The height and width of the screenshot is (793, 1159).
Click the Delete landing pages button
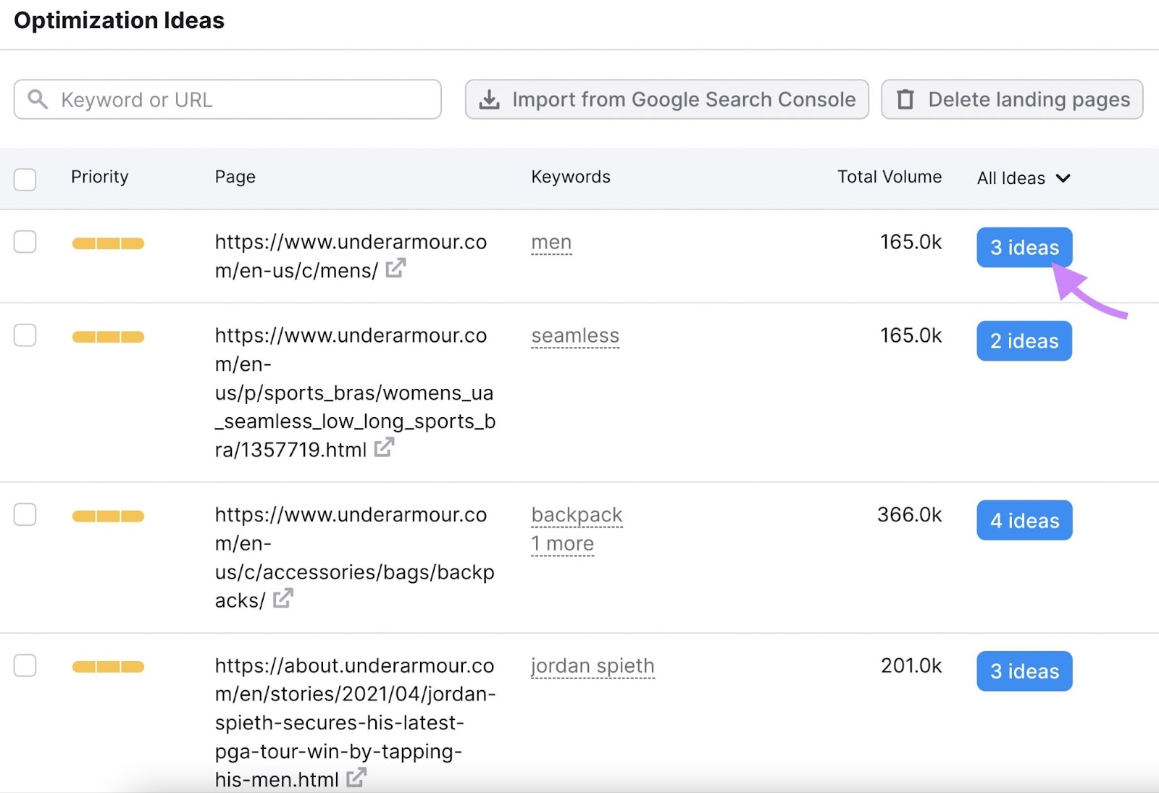(x=1011, y=99)
